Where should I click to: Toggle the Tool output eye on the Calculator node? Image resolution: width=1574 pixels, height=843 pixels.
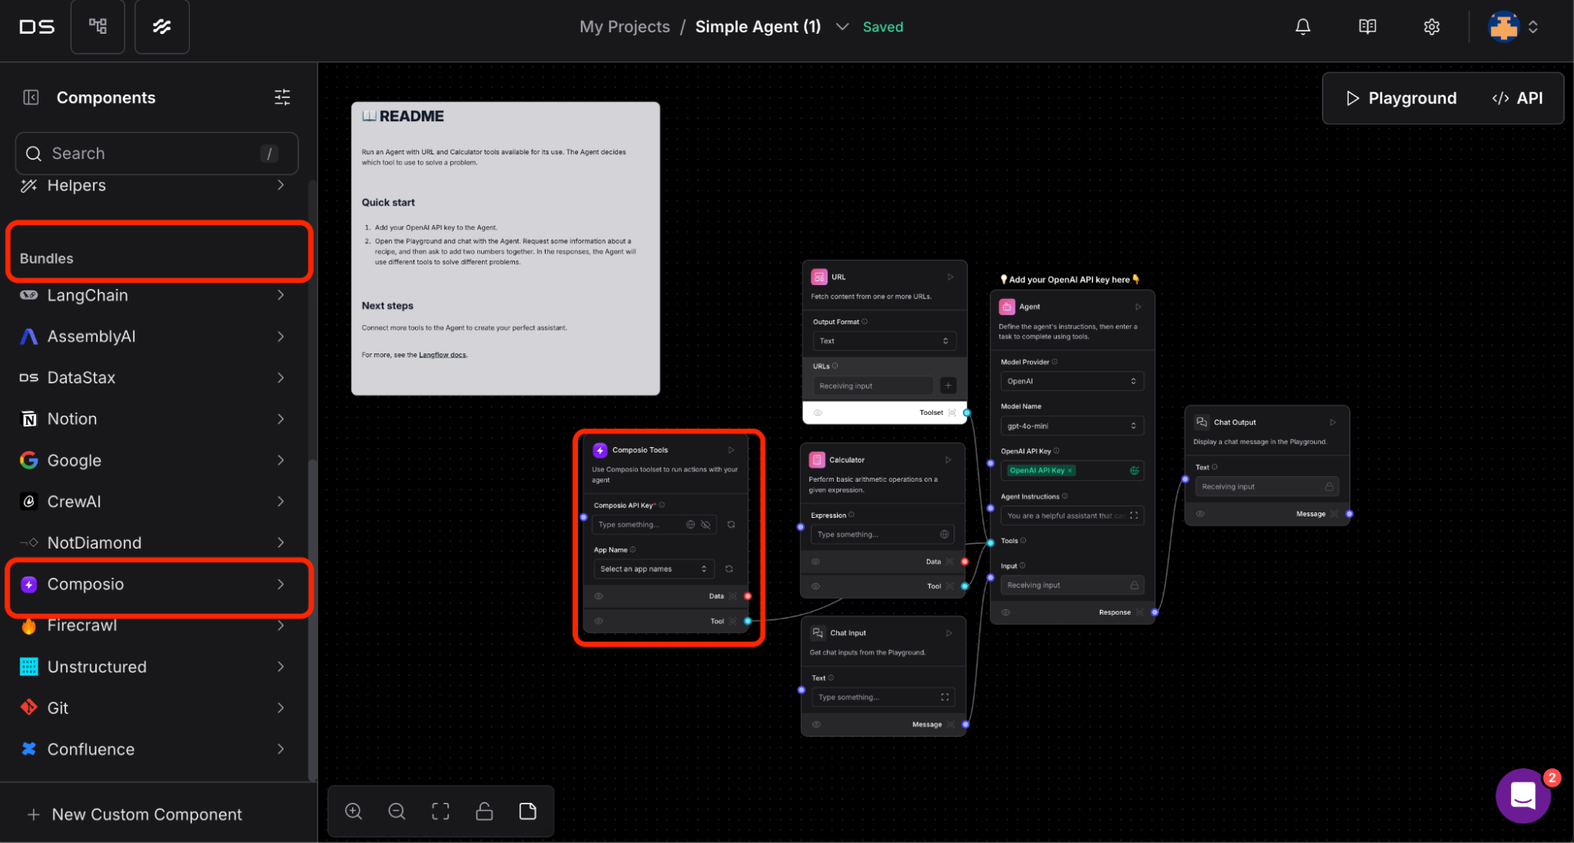[x=816, y=586]
